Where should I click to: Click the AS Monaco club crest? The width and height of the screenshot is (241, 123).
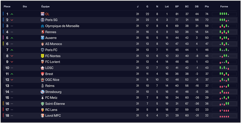pos(42,44)
